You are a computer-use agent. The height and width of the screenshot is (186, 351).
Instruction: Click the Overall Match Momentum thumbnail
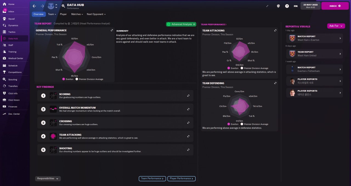point(53,109)
